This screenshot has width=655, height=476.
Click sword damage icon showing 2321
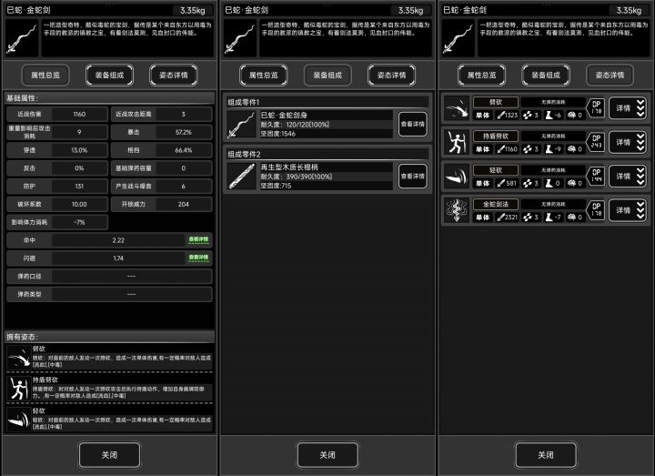click(500, 218)
